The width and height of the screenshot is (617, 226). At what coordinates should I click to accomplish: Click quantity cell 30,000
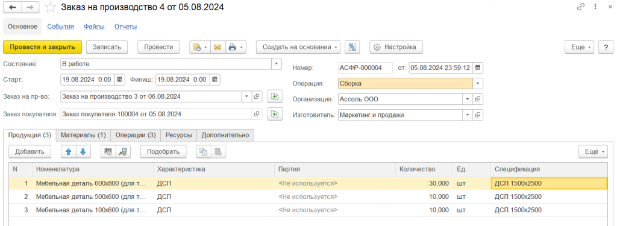click(424, 183)
